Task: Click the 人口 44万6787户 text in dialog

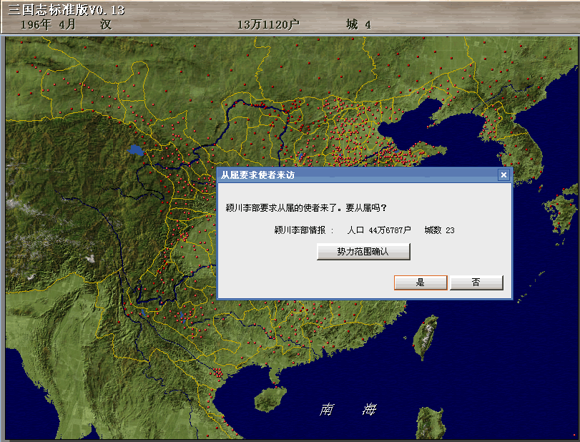Action: click(379, 230)
